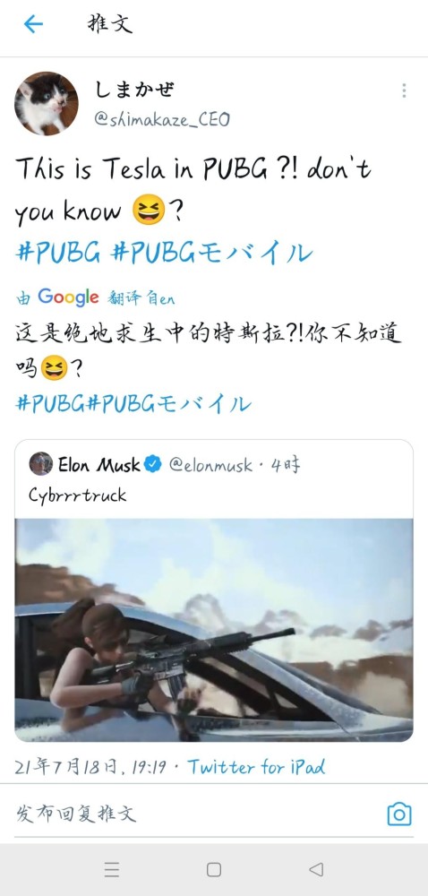The image size is (428, 896).
Task: Tap the しまかぜ display name
Action: 133,89
